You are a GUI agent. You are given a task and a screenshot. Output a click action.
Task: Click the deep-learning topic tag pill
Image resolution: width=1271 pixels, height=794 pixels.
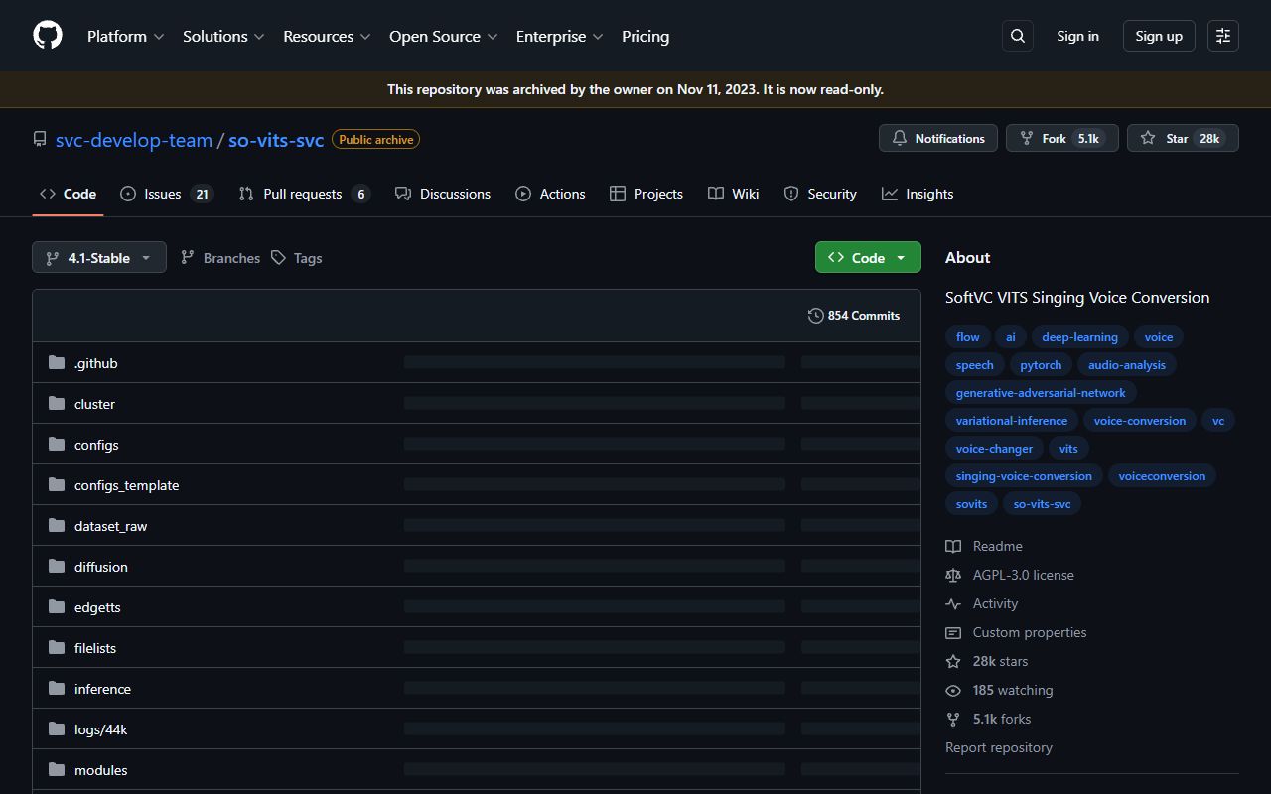[1079, 336]
